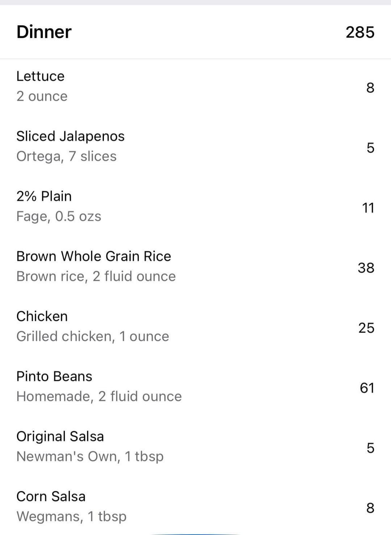Image resolution: width=391 pixels, height=535 pixels.
Task: Tap the 61 calorie value for beans
Action: click(367, 388)
